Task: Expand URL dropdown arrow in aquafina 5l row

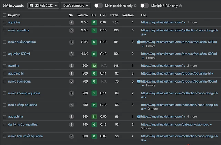Action: click(x=213, y=74)
